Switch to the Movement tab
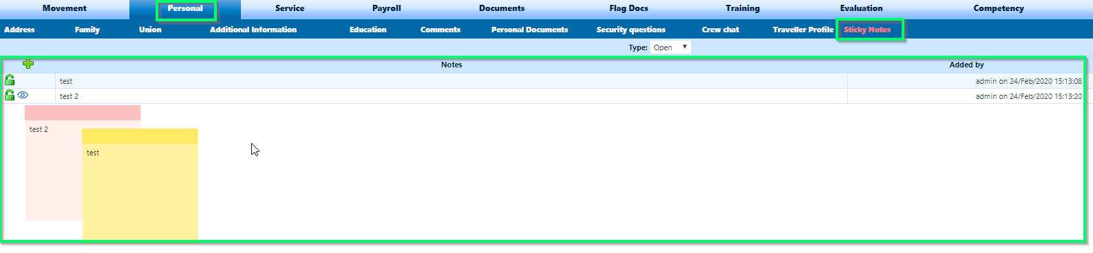The width and height of the screenshot is (1093, 253). (x=65, y=8)
